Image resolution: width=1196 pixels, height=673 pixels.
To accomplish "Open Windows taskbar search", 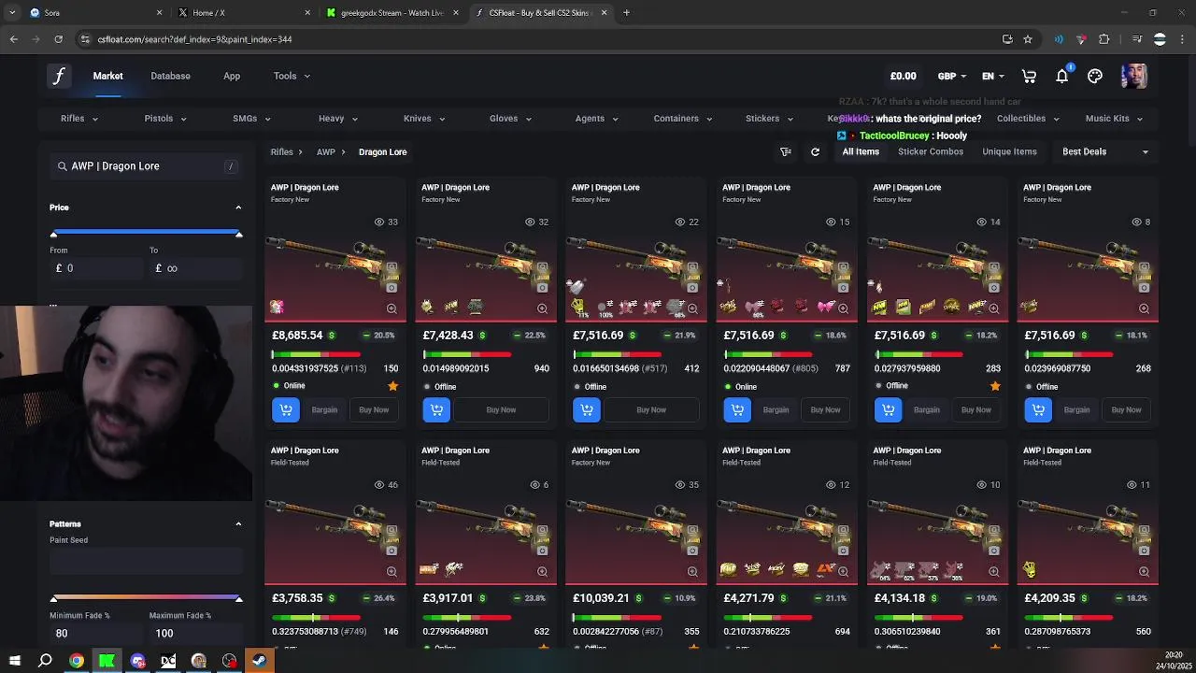I will tap(45, 661).
